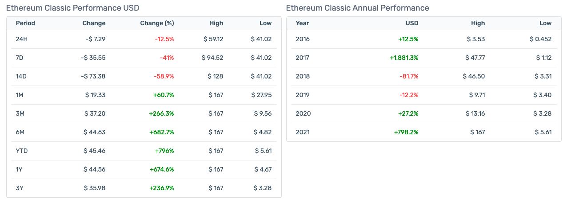Select the 3Y period row label
This screenshot has height=203, width=571.
pyautogui.click(x=20, y=188)
